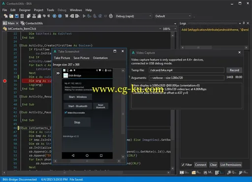The height and width of the screenshot is (182, 252).
Task: Click the Take Screenshot vertical scrollbar thumb
Action: (123, 113)
